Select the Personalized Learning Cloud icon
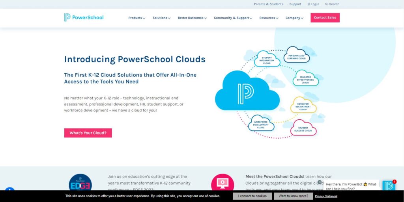This screenshot has height=202, width=404. pyautogui.click(x=297, y=54)
